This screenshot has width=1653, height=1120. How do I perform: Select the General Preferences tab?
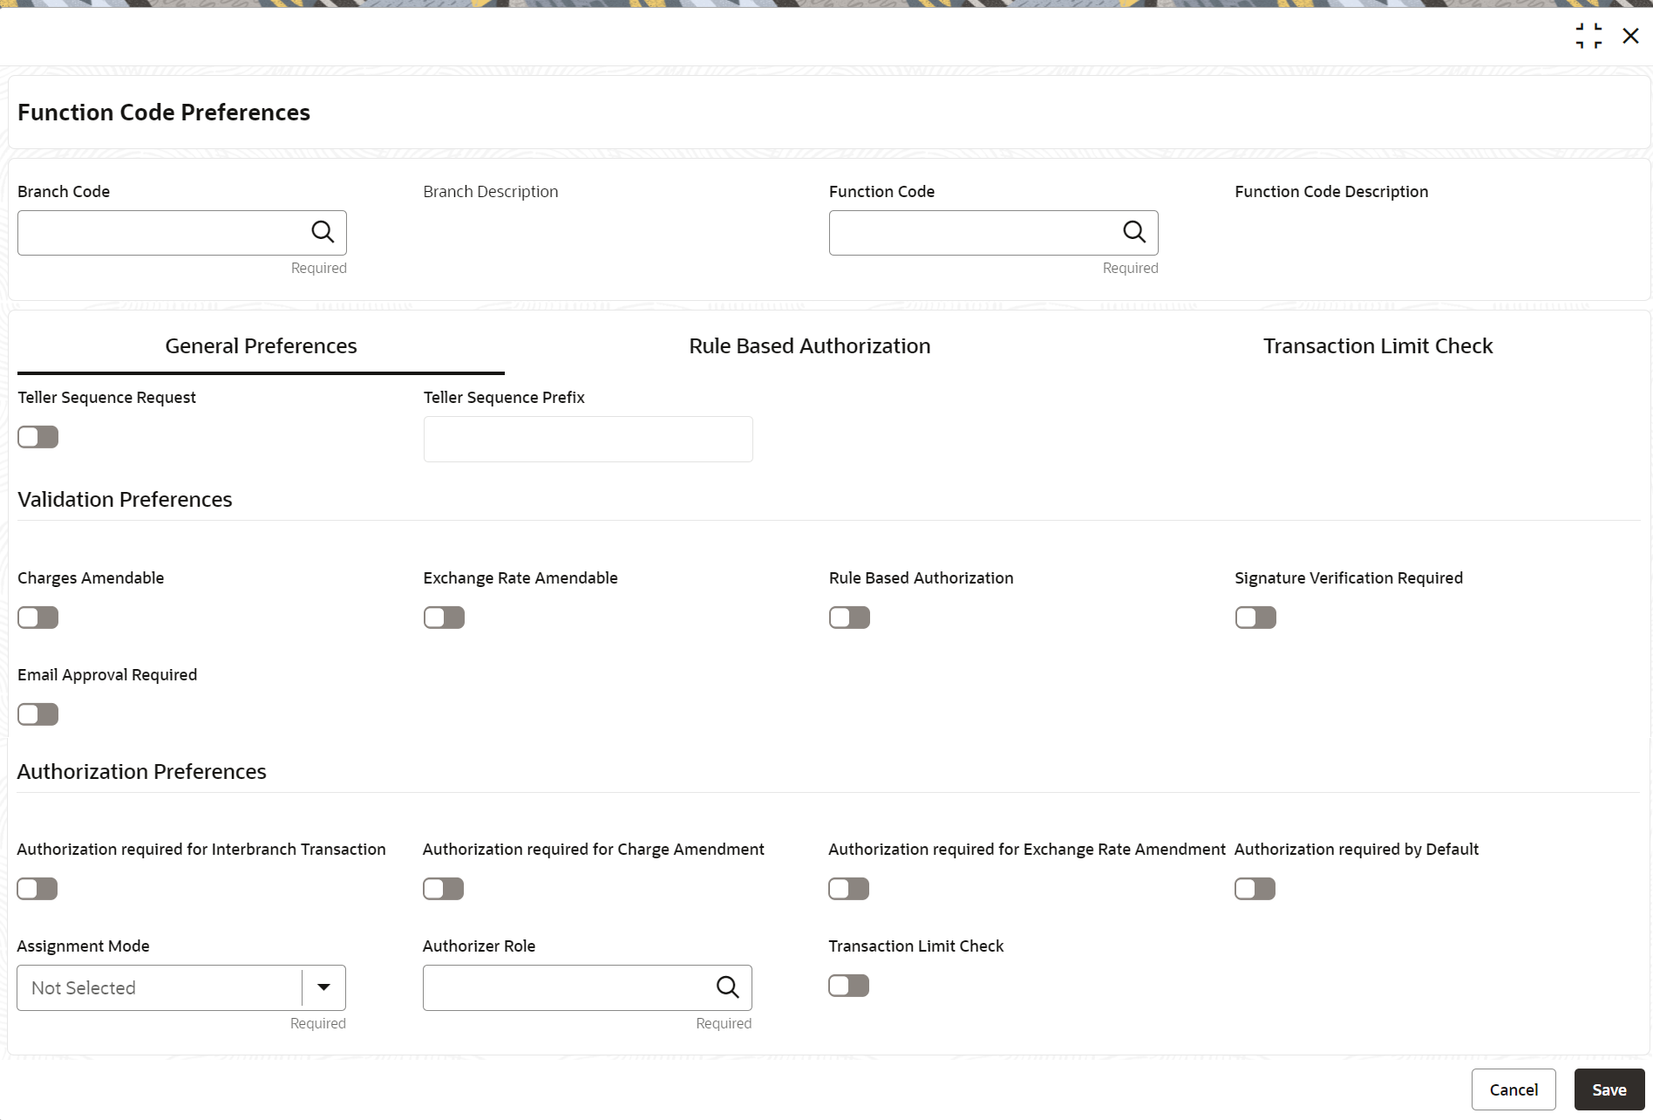pyautogui.click(x=261, y=346)
